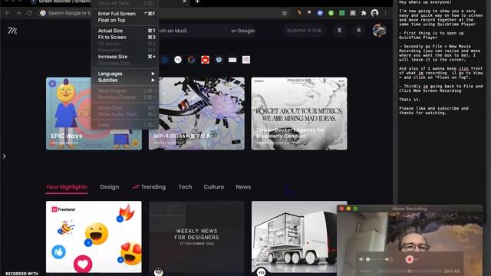This screenshot has height=276, width=491.
Task: Click 'Please like and subscribe' text line
Action: 433,108
